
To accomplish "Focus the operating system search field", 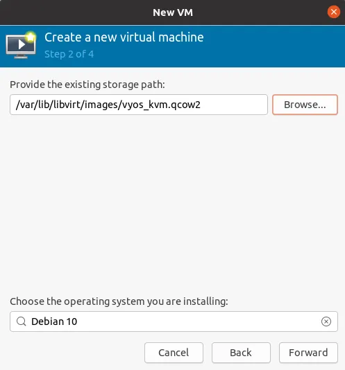I will click(x=174, y=321).
